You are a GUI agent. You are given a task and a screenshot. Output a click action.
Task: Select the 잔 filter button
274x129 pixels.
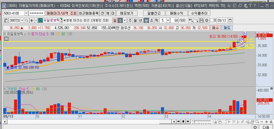tap(103, 13)
